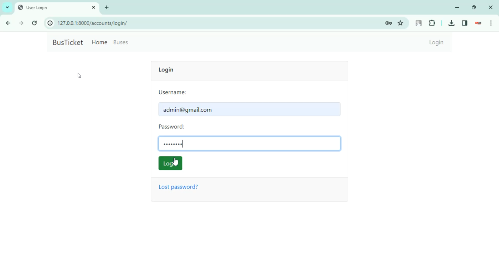This screenshot has width=499, height=260.
Task: Open a new tab with plus button
Action: pos(107,7)
